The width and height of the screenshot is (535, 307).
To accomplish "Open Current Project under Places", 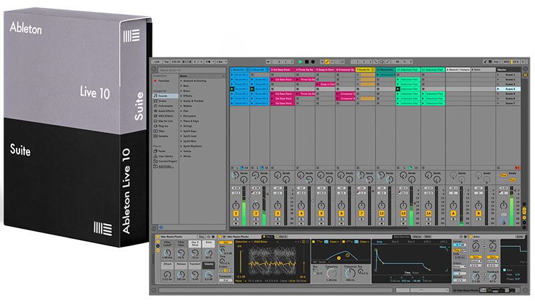I will pyautogui.click(x=165, y=161).
